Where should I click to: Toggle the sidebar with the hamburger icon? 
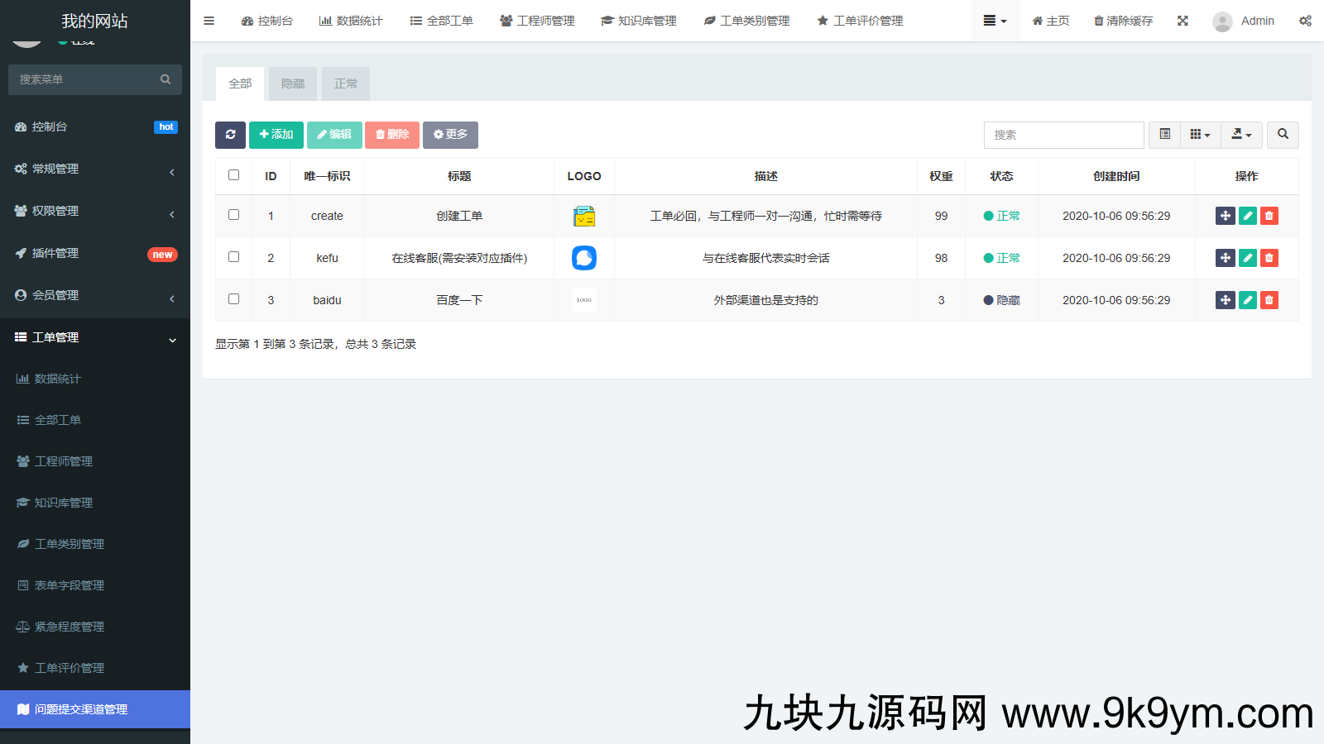click(209, 21)
